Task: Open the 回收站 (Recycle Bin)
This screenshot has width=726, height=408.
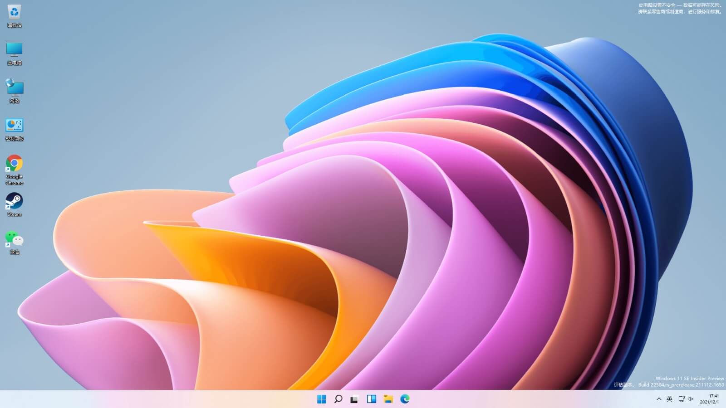Action: 14,11
